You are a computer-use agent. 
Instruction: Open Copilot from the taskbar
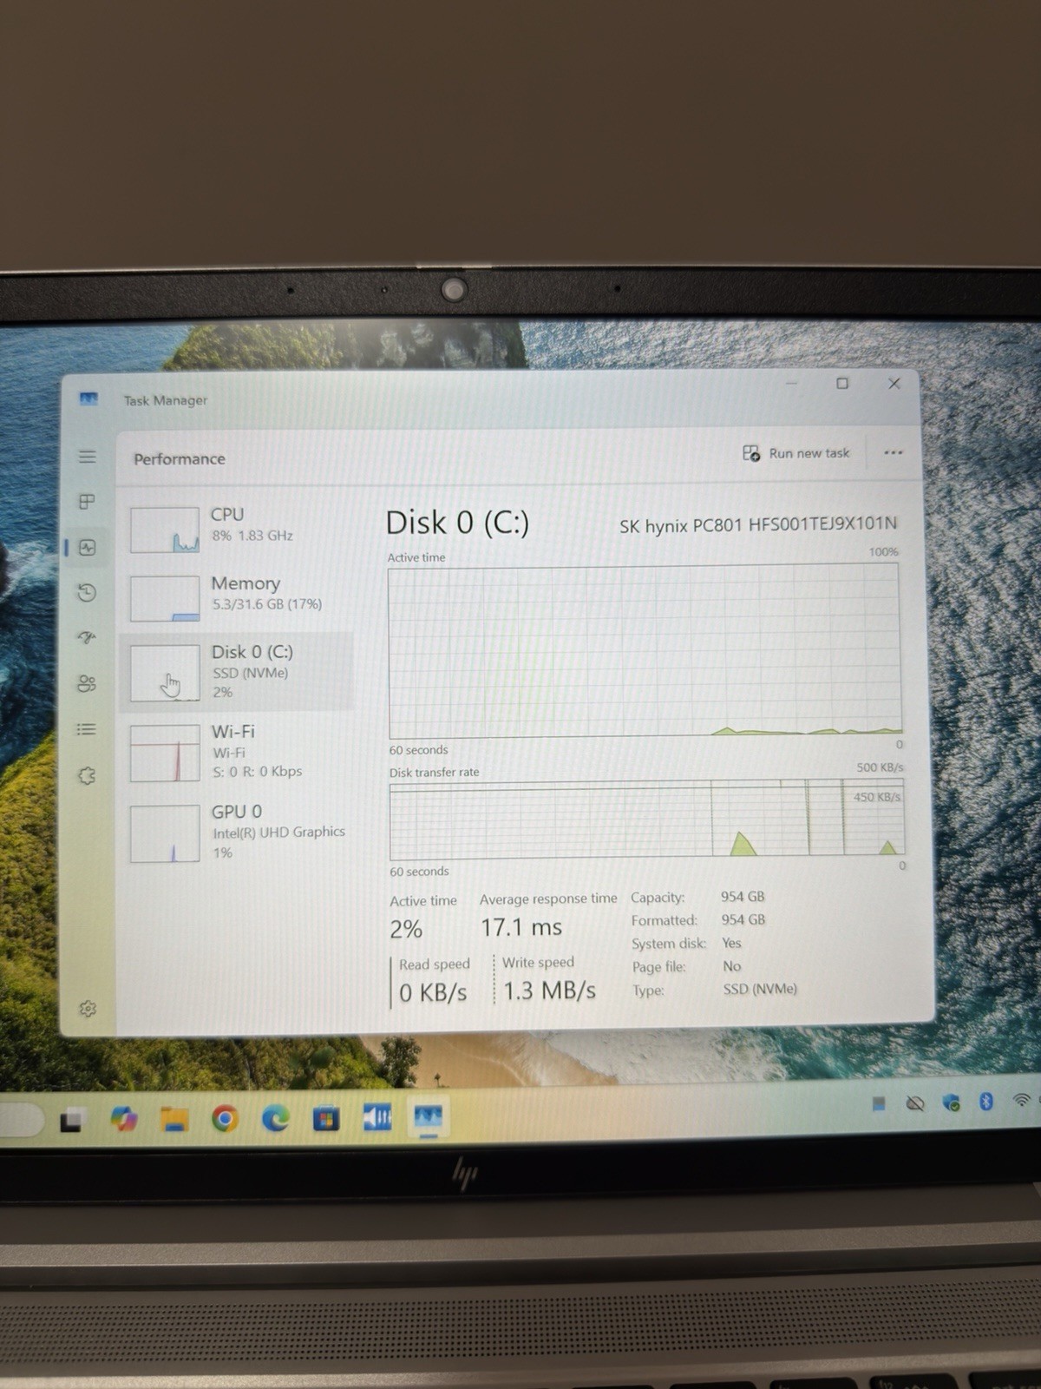click(124, 1120)
